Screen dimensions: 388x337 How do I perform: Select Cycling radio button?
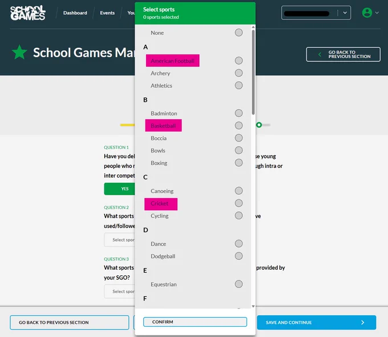tap(239, 215)
